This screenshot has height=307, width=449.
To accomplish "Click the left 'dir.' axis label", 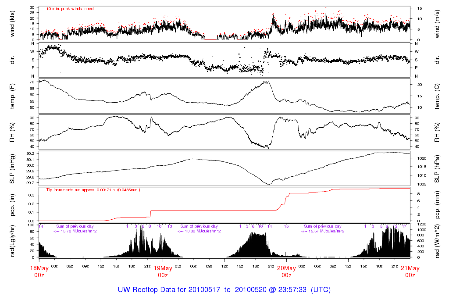I will (x=12, y=60).
